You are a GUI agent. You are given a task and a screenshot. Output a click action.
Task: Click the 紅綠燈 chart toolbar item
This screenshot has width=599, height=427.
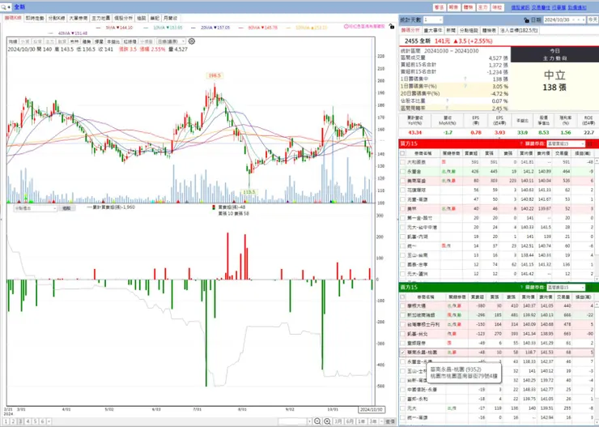point(130,41)
